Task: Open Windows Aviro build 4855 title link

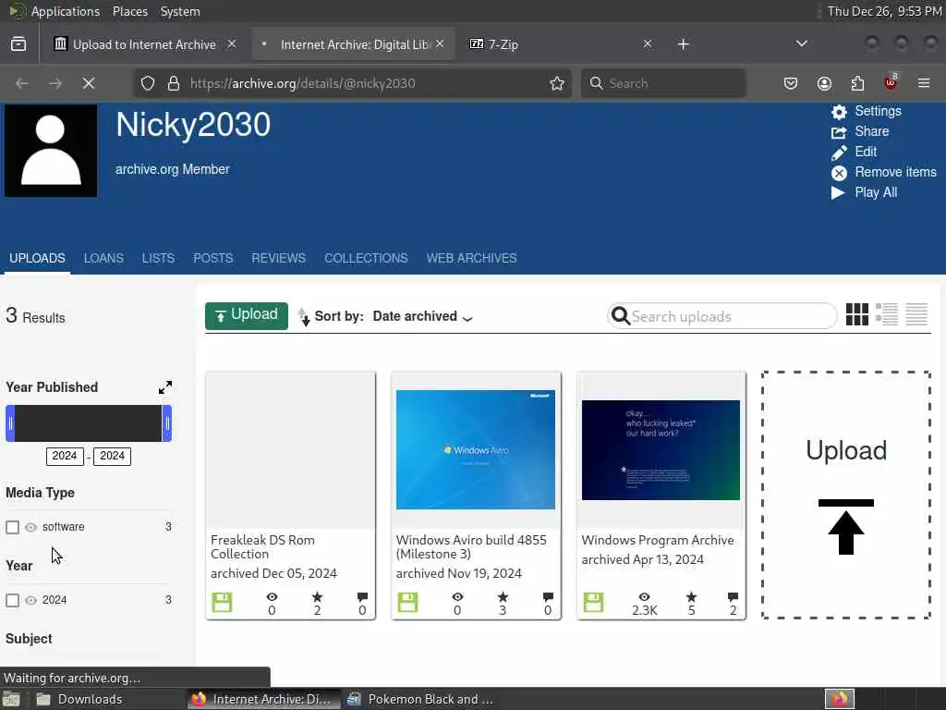Action: 471,547
